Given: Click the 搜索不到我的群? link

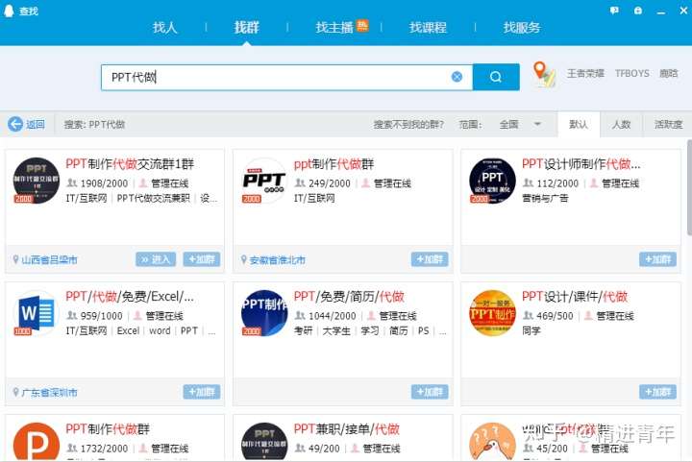Looking at the screenshot, I should tap(408, 124).
